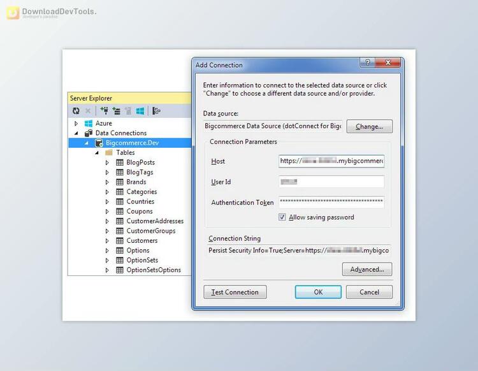
Task: Click the Bigcommerce.Dev database icon
Action: 99,143
